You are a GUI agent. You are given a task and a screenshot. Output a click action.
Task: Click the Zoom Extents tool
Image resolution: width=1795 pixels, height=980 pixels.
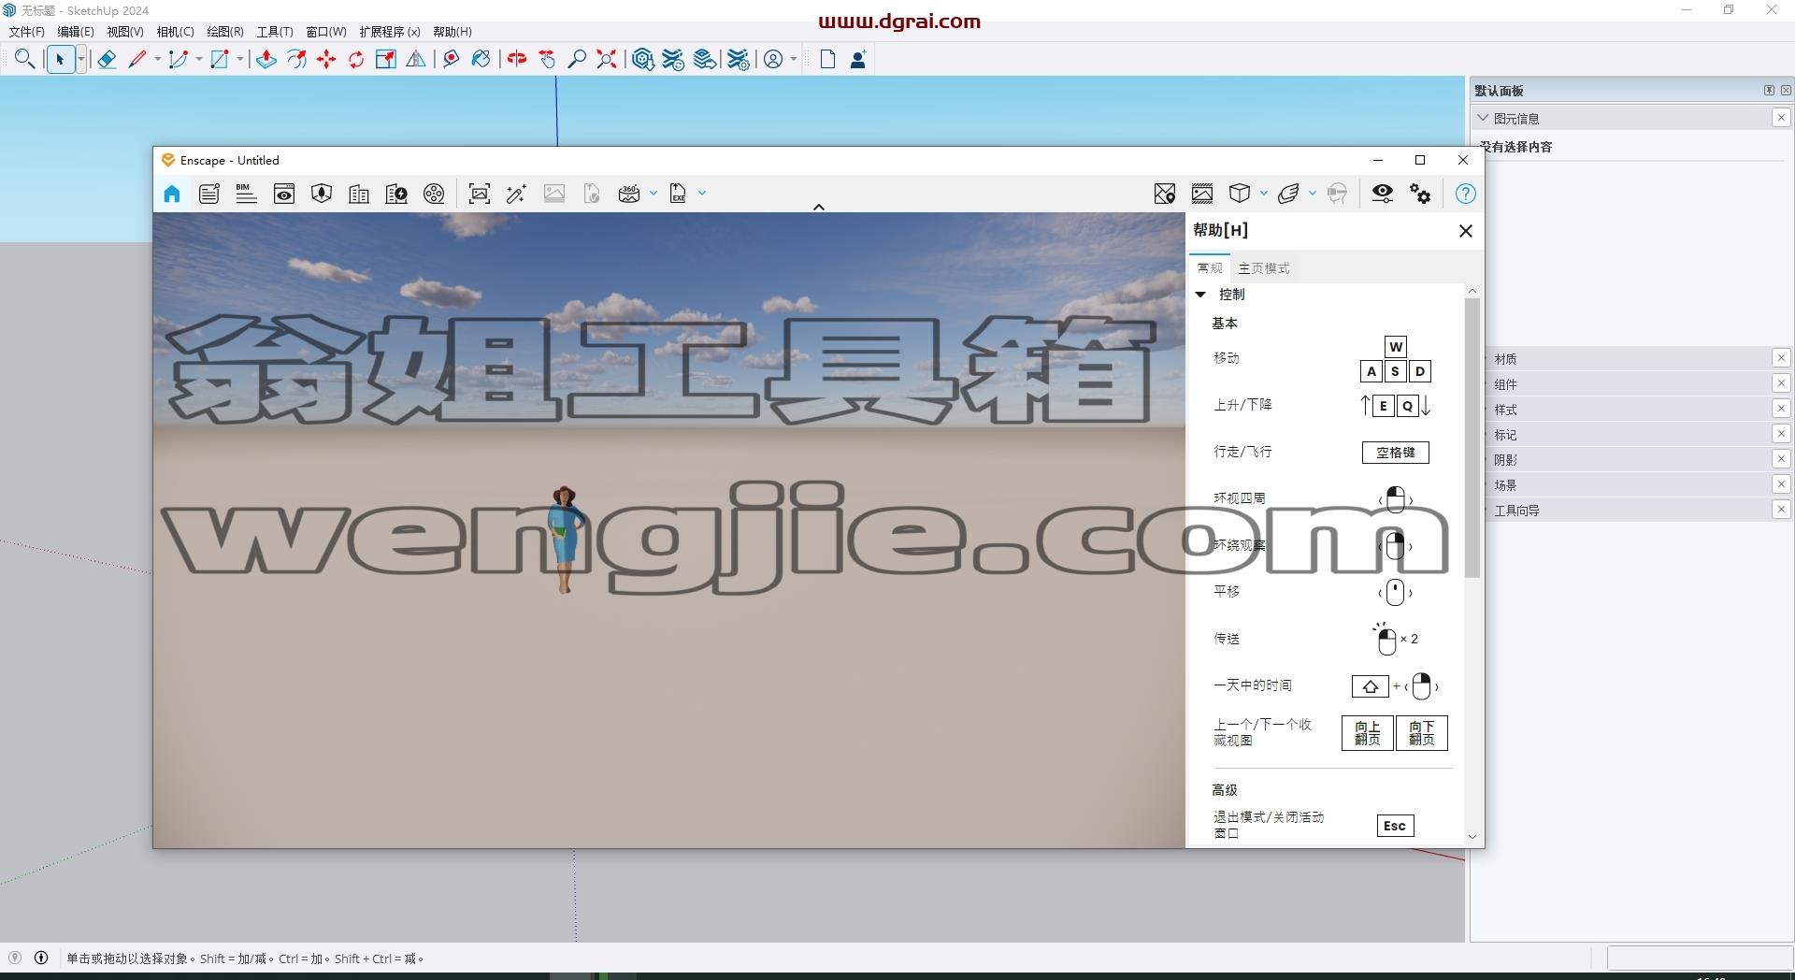click(607, 60)
